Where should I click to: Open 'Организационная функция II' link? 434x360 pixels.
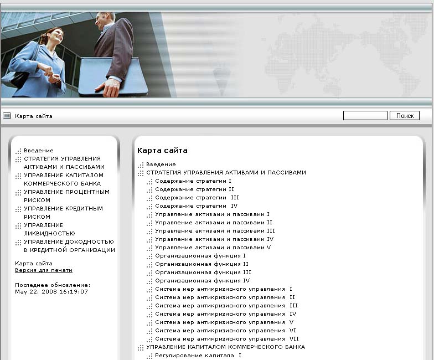pyautogui.click(x=201, y=264)
